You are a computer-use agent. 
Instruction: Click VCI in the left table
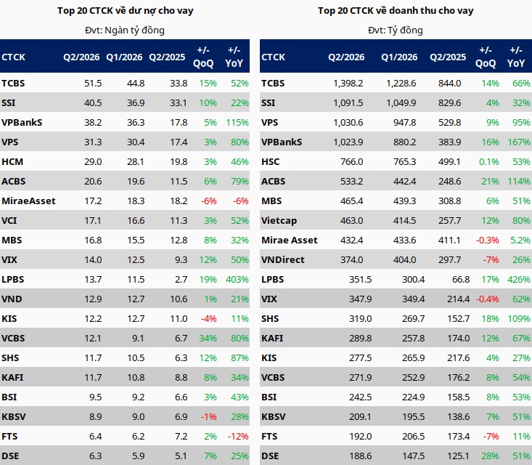point(9,221)
